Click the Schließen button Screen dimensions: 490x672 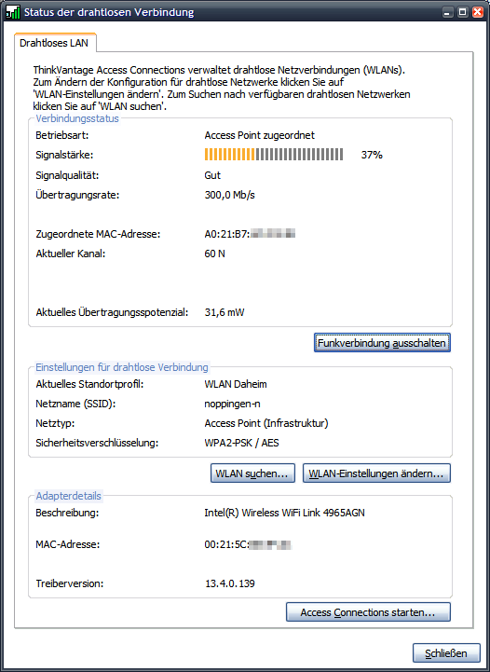click(x=446, y=653)
